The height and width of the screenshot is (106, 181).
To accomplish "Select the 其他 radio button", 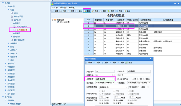I will 144,79.
